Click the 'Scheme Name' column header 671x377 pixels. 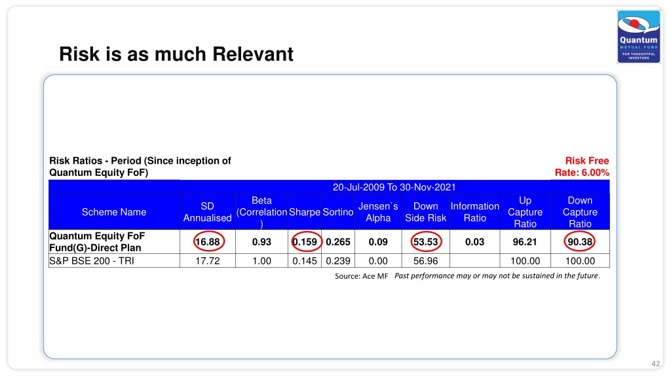[114, 212]
